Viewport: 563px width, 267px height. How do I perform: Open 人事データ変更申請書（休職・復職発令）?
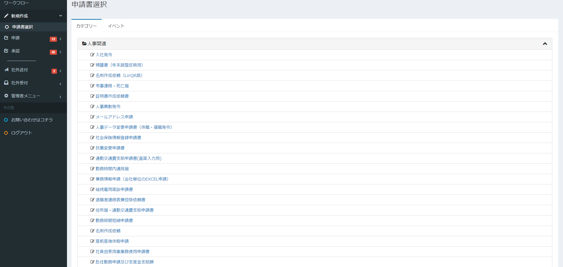pyautogui.click(x=134, y=127)
